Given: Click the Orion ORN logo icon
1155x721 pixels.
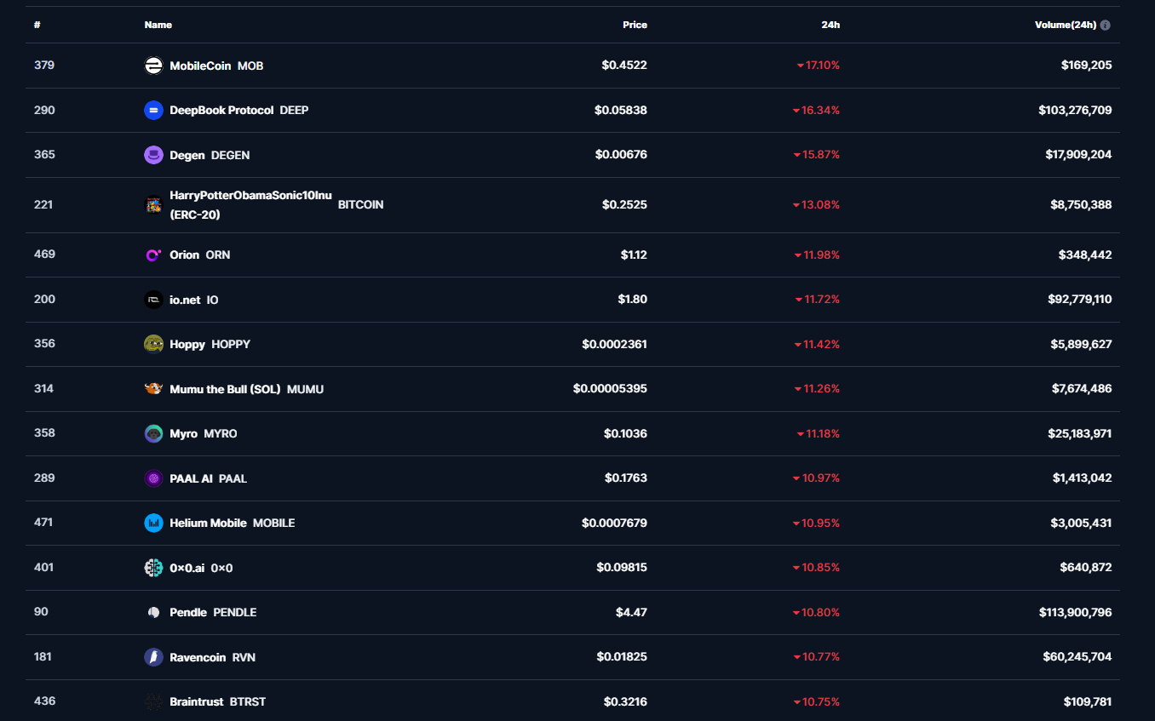Looking at the screenshot, I should tap(153, 255).
